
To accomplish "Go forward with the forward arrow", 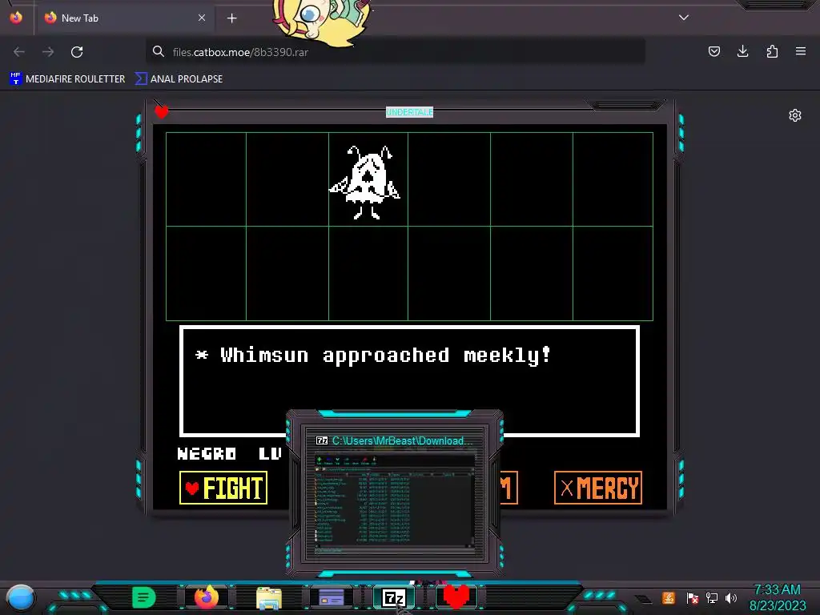I will [48, 52].
